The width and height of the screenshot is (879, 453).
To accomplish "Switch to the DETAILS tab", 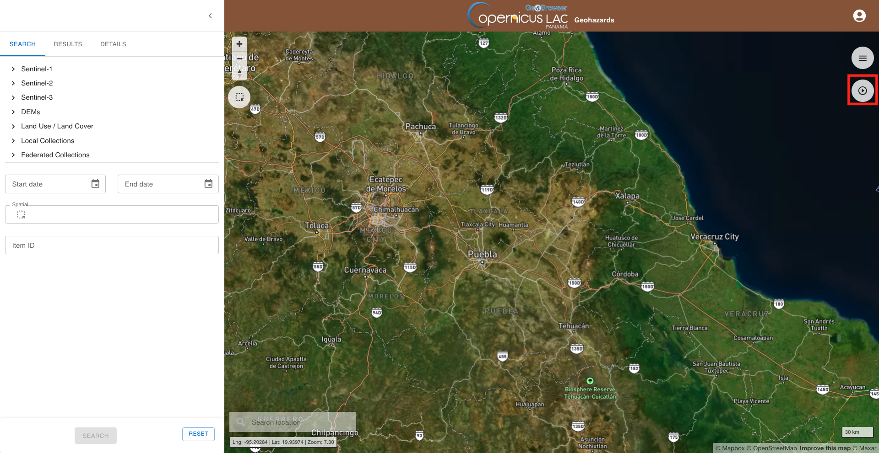I will (113, 44).
